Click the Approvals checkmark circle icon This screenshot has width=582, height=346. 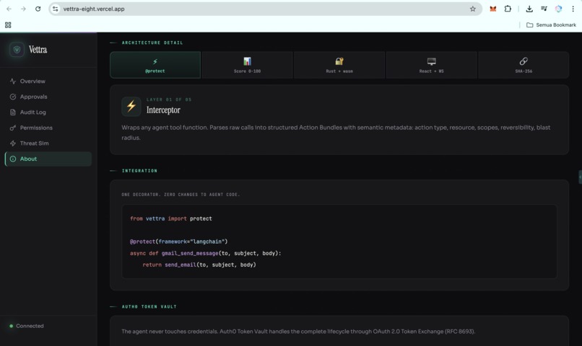[13, 97]
